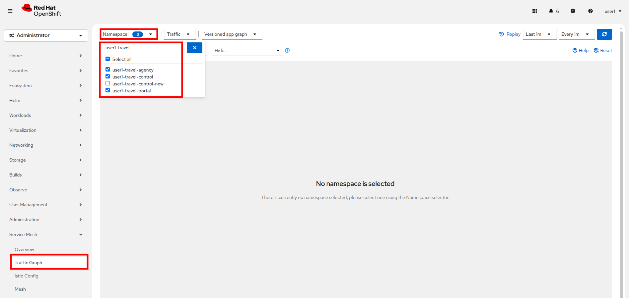
Task: Click the blue refresh button
Action: coord(604,34)
